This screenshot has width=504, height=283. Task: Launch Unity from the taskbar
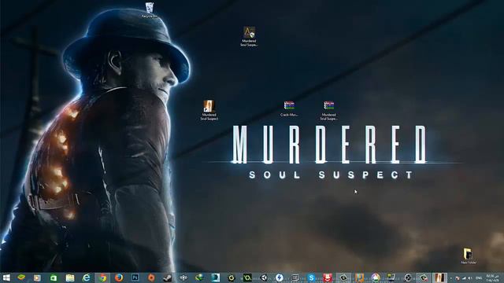[x=264, y=277]
